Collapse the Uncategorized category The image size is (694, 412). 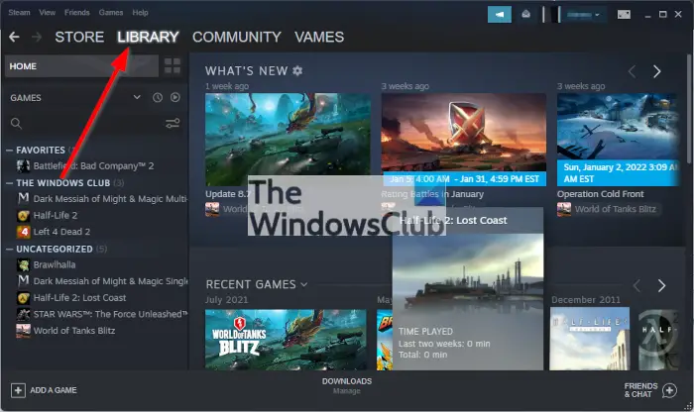9,250
